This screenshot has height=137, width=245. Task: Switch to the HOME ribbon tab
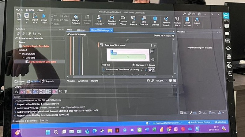(19, 10)
